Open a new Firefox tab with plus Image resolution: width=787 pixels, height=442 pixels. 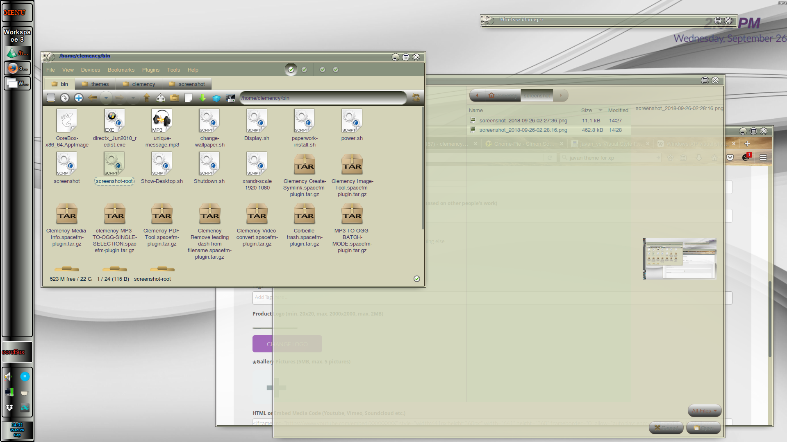click(x=747, y=144)
